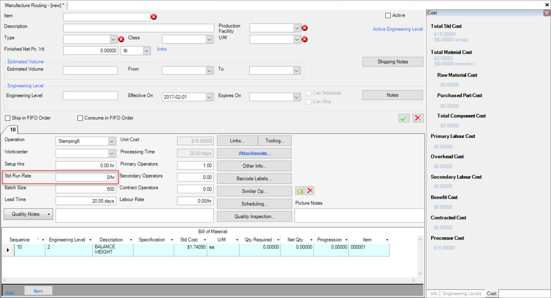Click the error icon next to U/M dropdown
Image resolution: width=551 pixels, height=298 pixels.
pyautogui.click(x=305, y=39)
